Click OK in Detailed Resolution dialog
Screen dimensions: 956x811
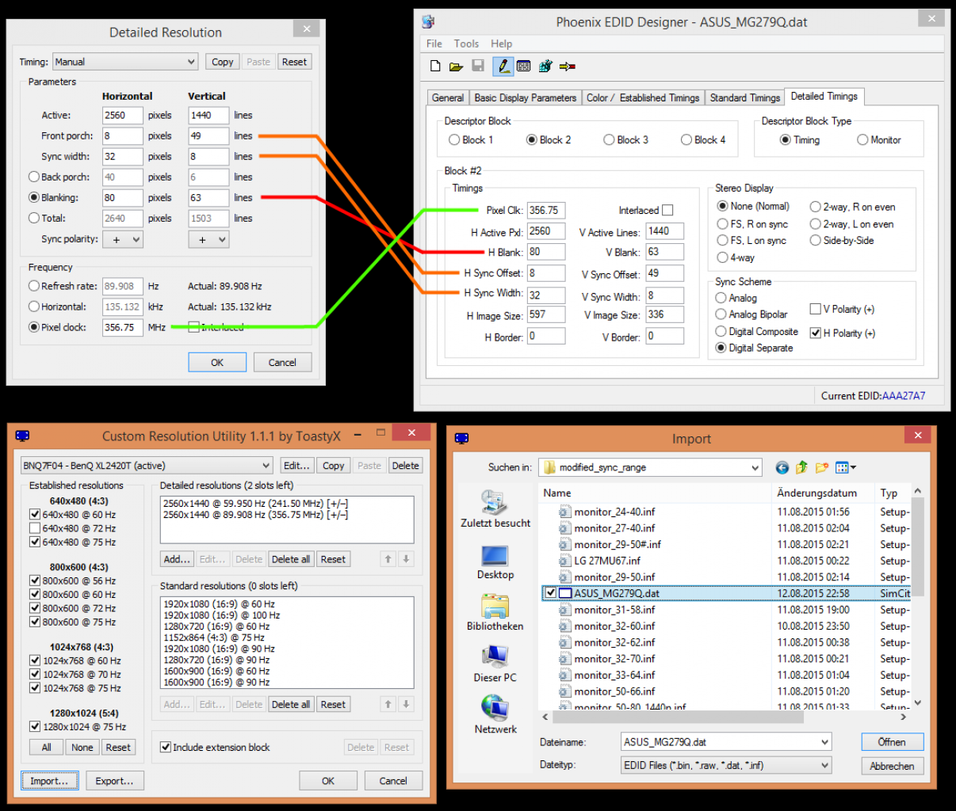click(x=217, y=363)
